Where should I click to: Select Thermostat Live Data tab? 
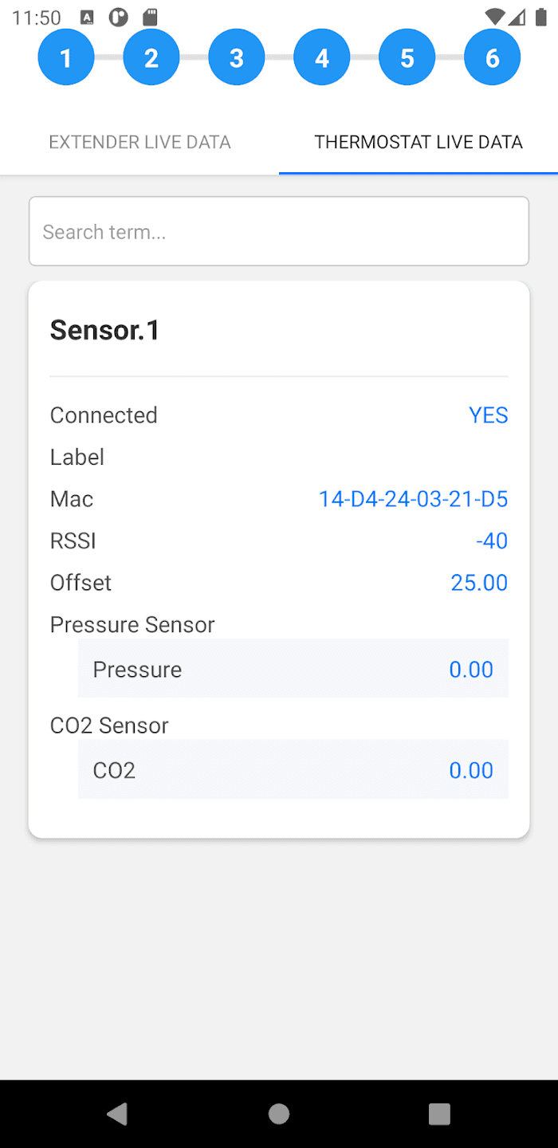[x=418, y=142]
